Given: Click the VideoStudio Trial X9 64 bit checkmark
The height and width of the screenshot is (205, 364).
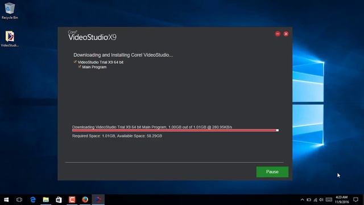Looking at the screenshot, I should pos(75,62).
